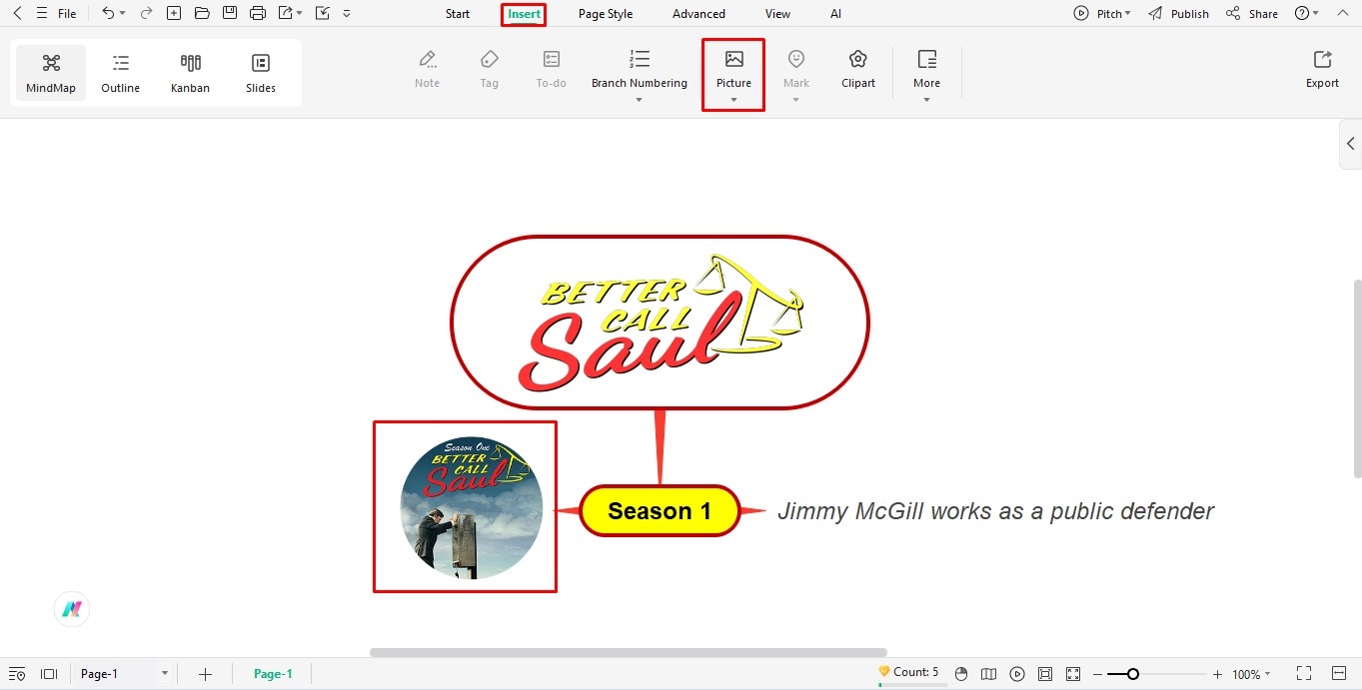
Task: Start presentation with the status bar play icon
Action: (x=1017, y=674)
